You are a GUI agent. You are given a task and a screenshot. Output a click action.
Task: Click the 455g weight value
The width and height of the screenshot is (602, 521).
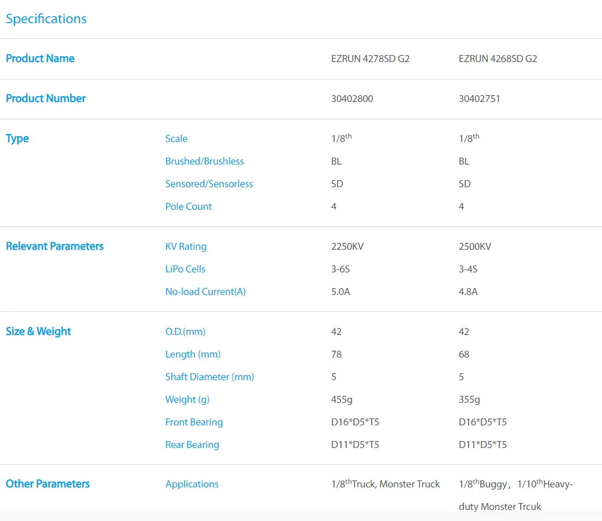(x=342, y=399)
